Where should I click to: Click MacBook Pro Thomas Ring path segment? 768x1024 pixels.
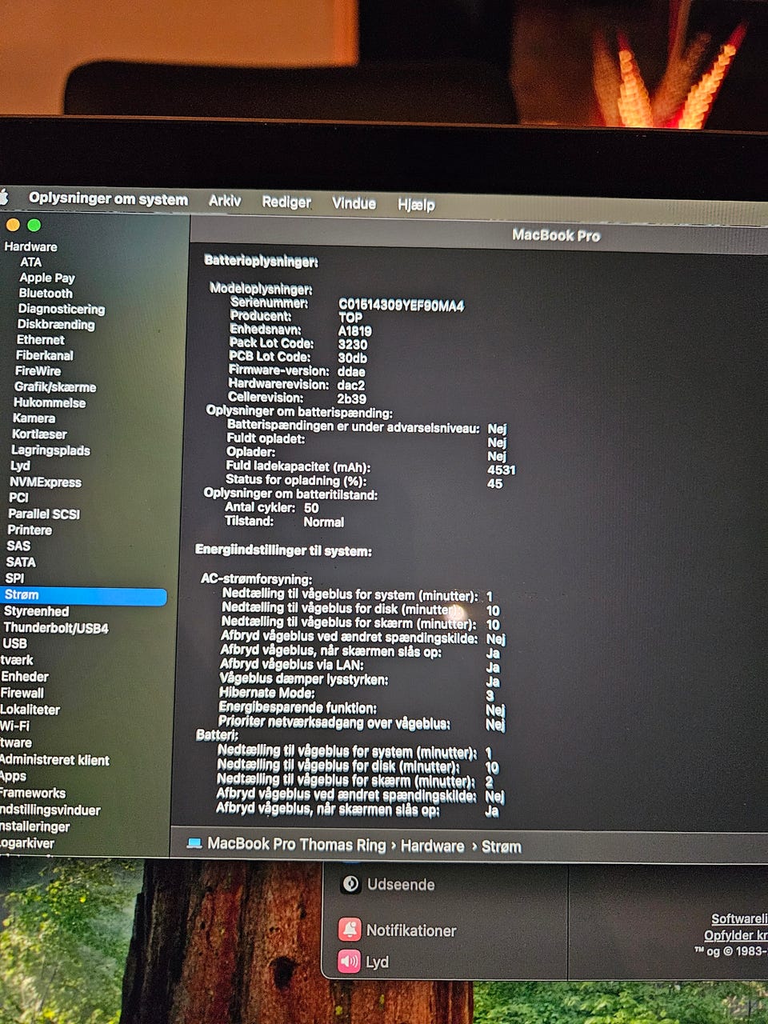coord(296,845)
